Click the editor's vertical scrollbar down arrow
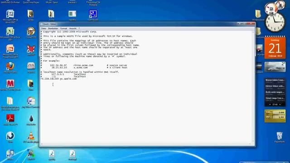 (253, 141)
